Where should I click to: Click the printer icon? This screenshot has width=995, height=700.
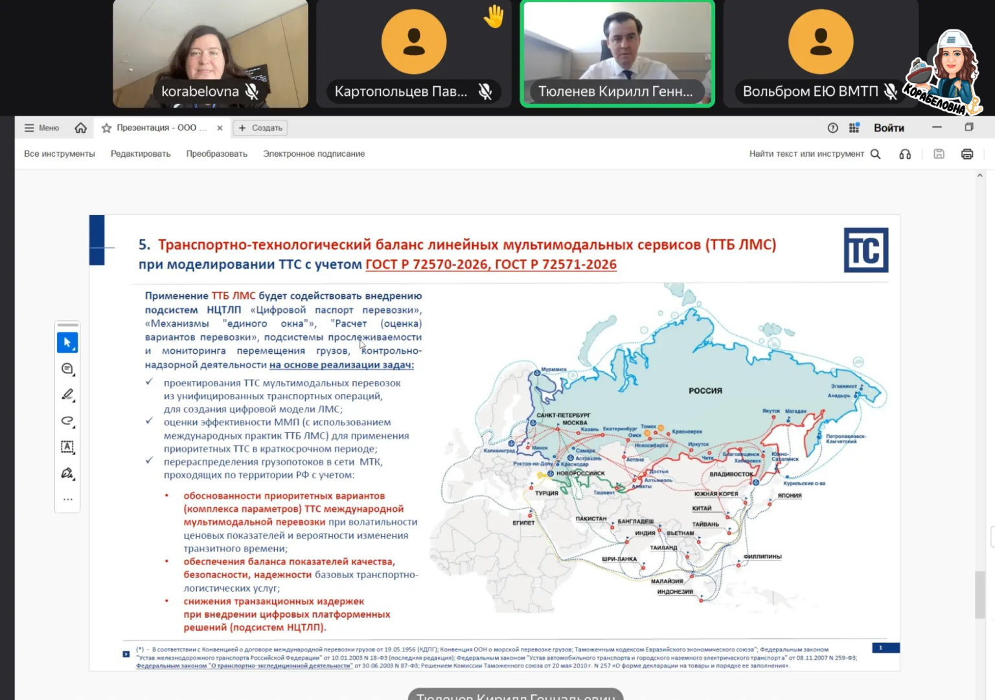tap(967, 154)
